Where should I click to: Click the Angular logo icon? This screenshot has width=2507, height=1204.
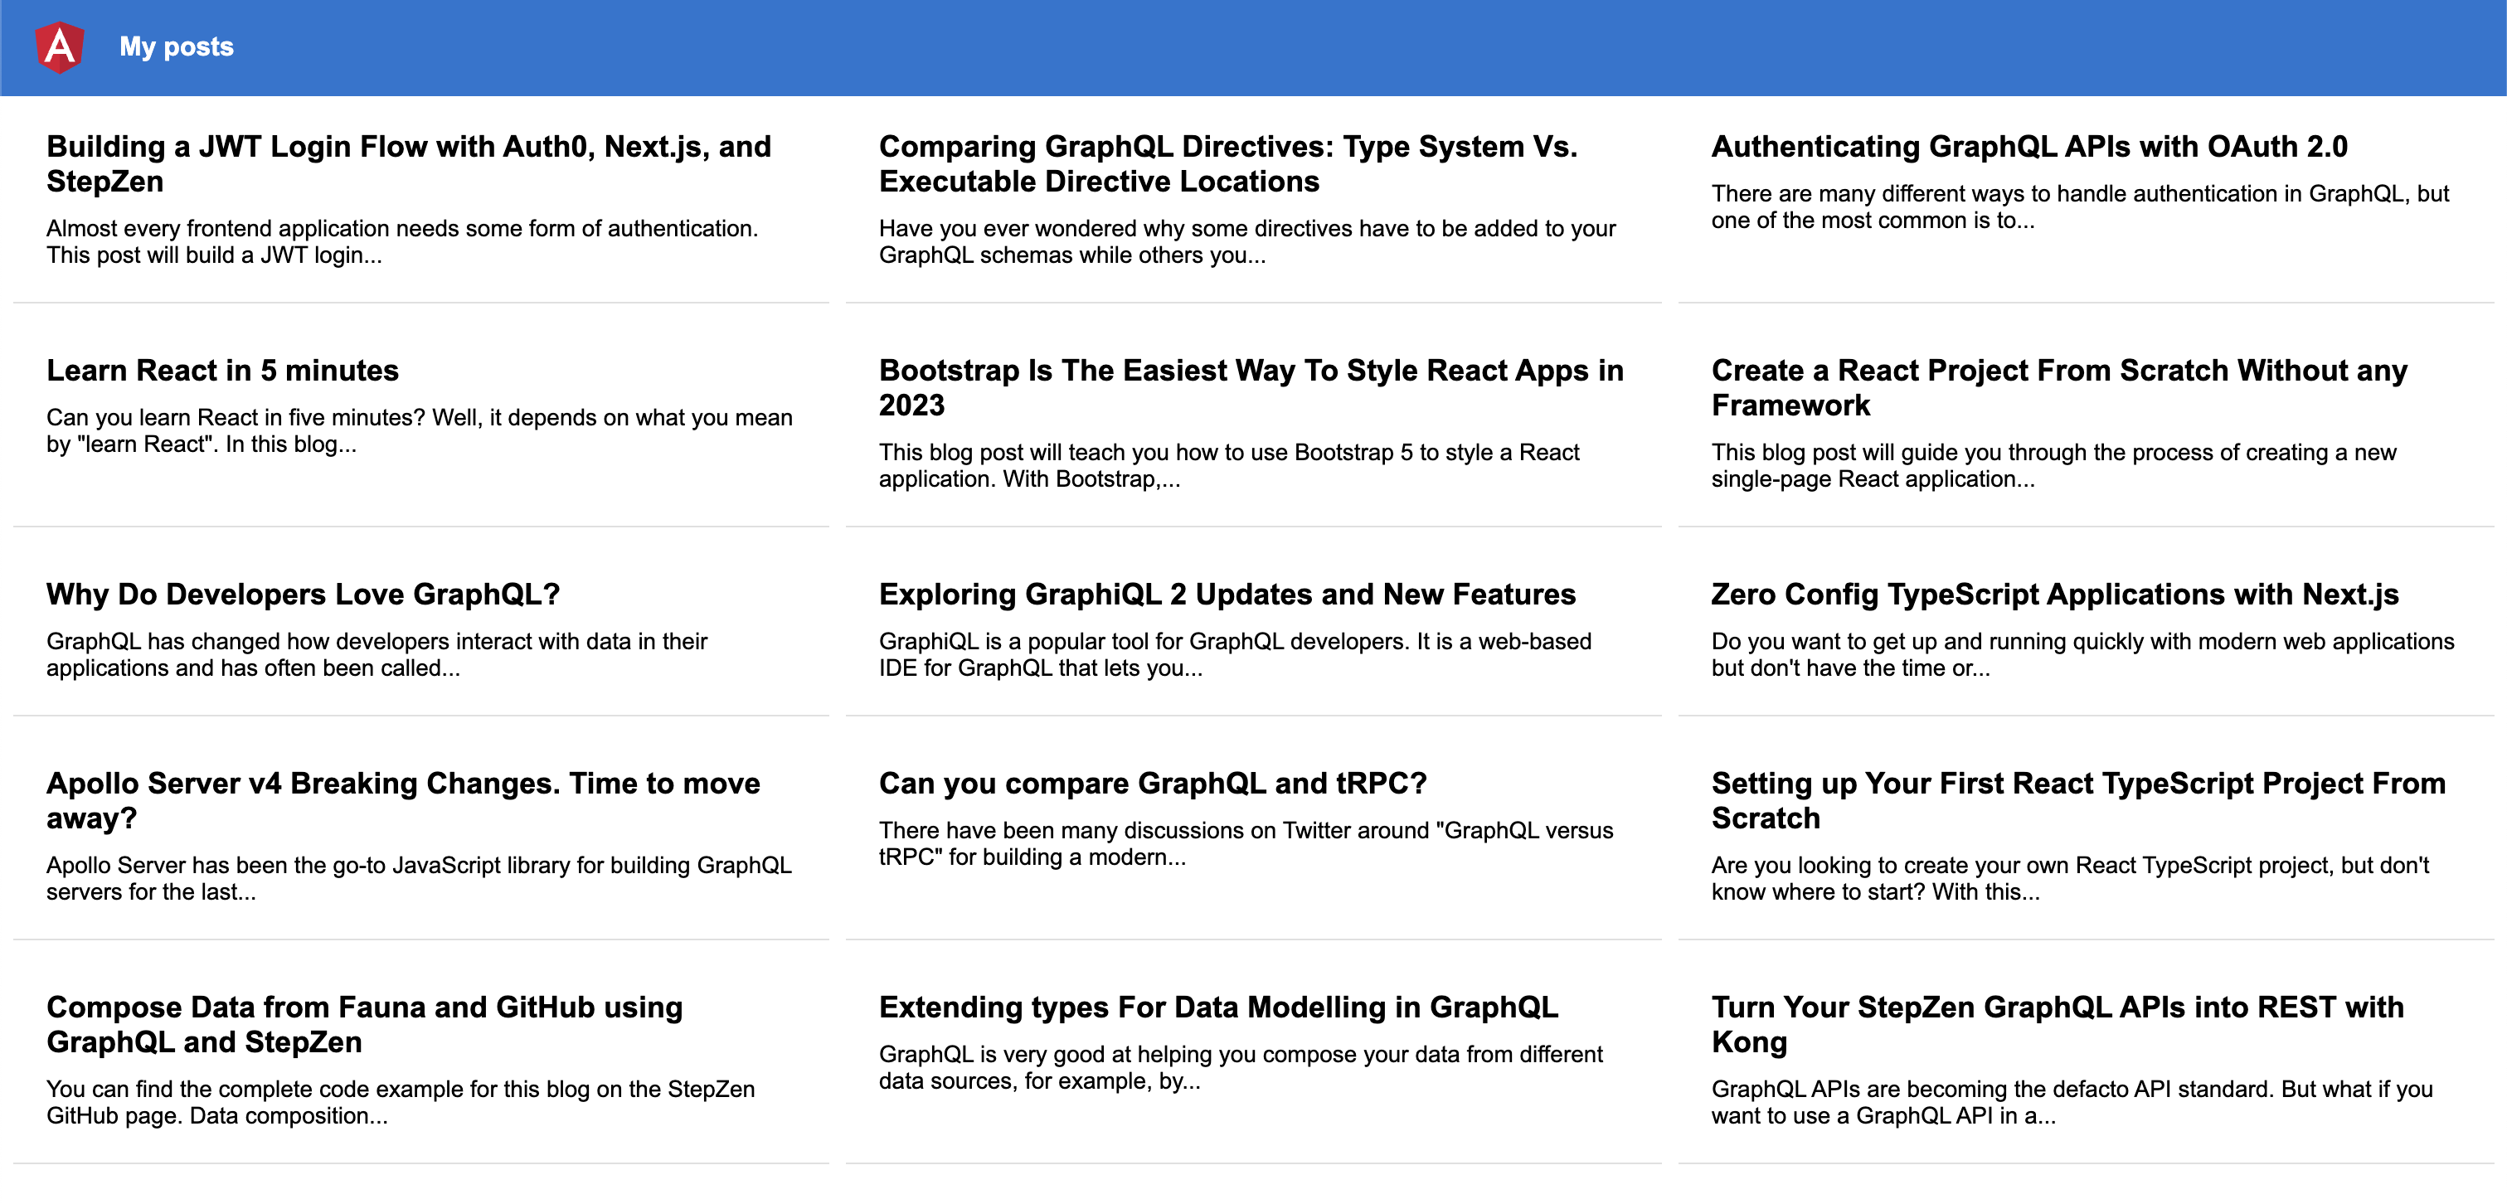click(60, 46)
